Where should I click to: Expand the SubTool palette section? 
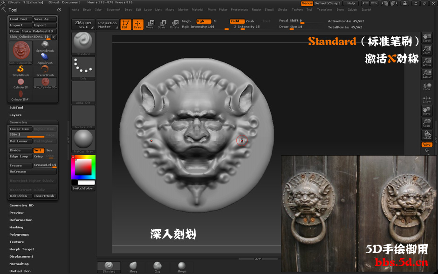pos(16,108)
